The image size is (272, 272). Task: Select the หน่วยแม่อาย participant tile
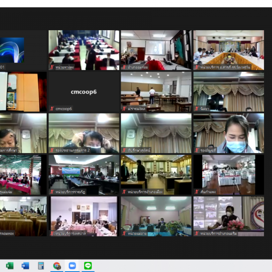tap(156, 216)
